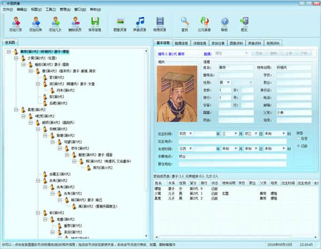The image size is (321, 249).
Task: Open the 配偶 spouse dropdown
Action: pyautogui.click(x=247, y=53)
